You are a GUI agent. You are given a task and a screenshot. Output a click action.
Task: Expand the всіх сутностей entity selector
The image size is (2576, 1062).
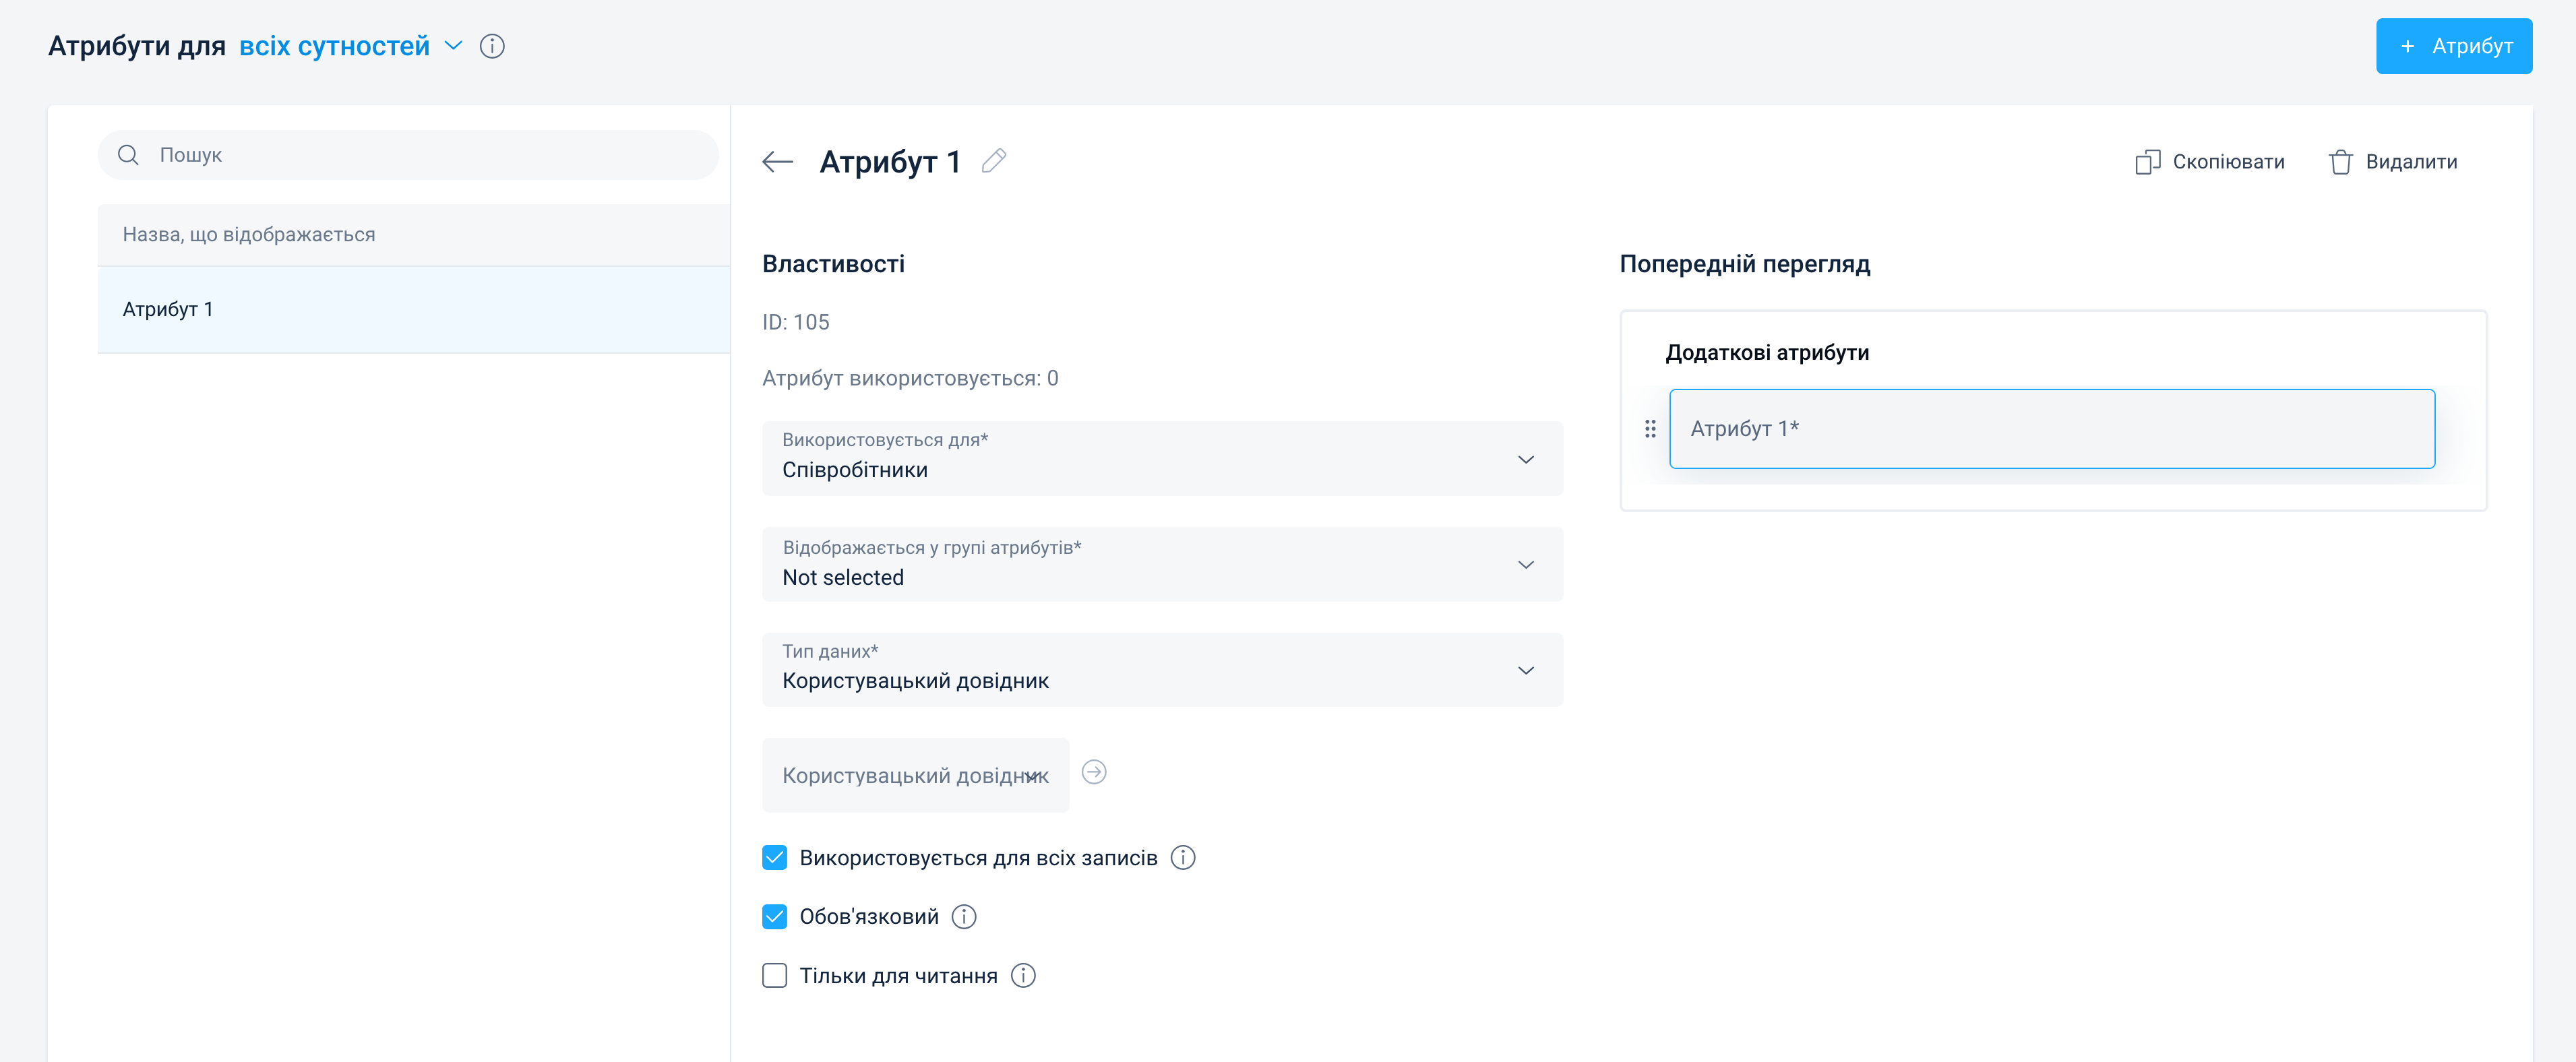tap(350, 46)
